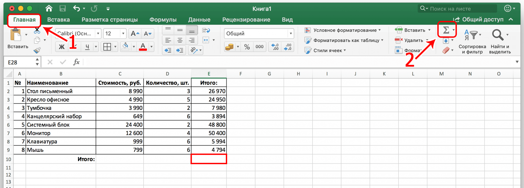
Task: Open the Данные tab
Action: [199, 20]
